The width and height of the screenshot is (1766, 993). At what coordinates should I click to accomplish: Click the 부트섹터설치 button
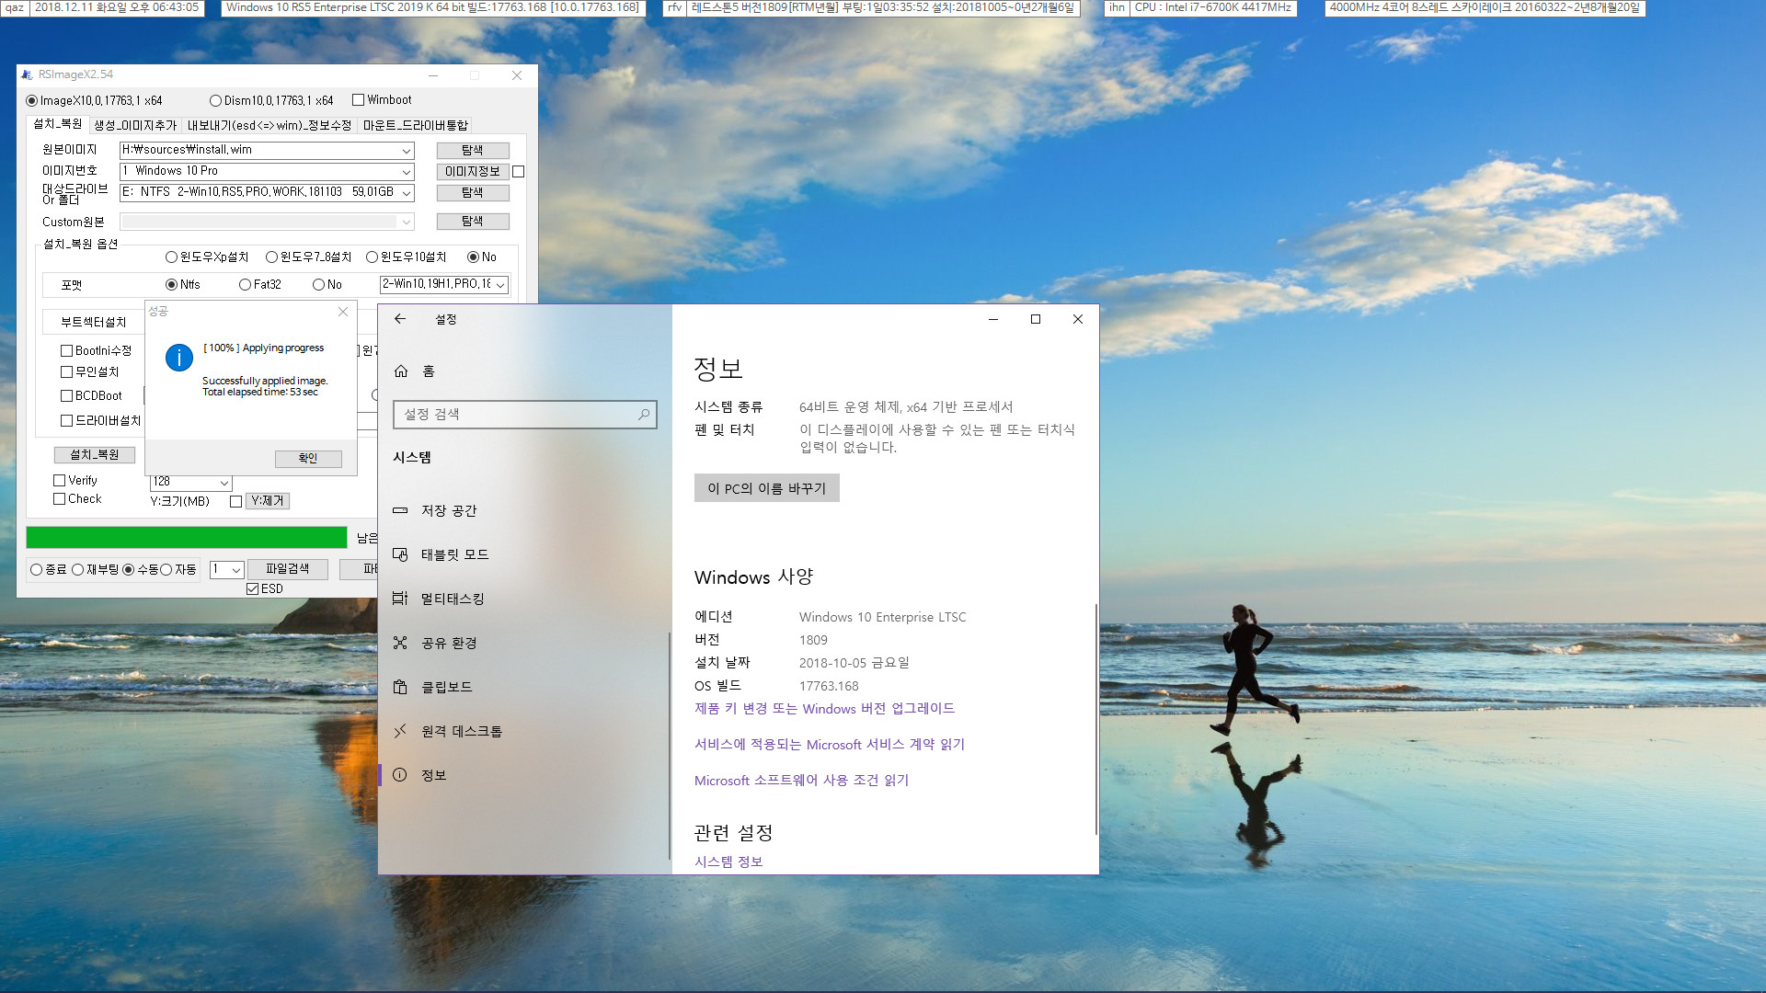[94, 323]
